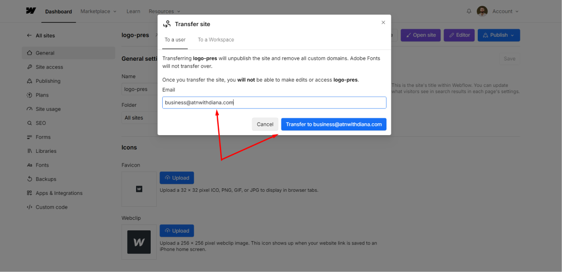Click the Apps & Integrations grid icon
The width and height of the screenshot is (562, 272).
(30, 193)
